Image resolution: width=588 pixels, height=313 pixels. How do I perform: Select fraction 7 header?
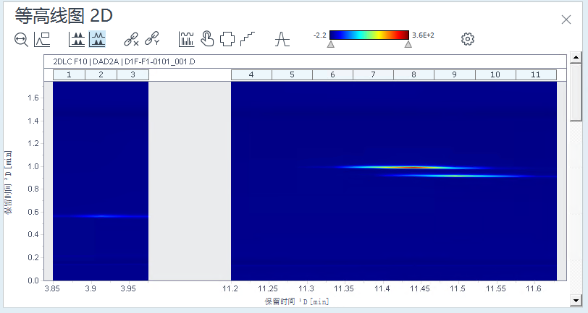point(373,74)
